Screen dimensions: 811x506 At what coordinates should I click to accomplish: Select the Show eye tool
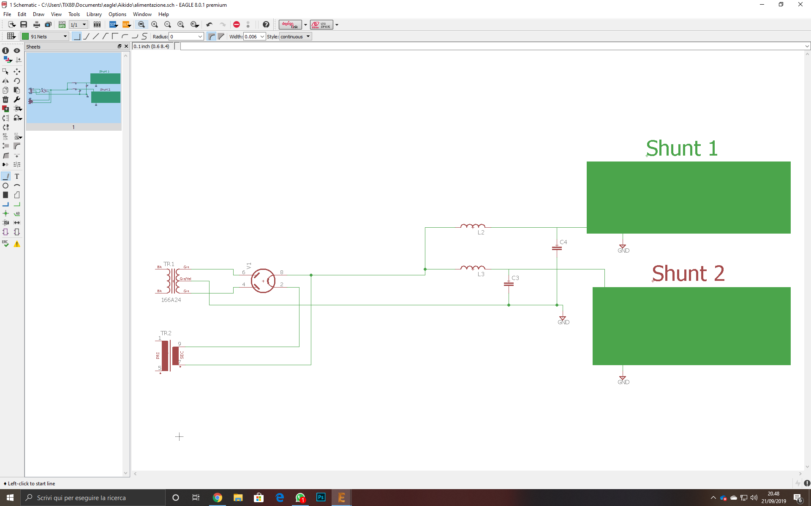point(17,51)
